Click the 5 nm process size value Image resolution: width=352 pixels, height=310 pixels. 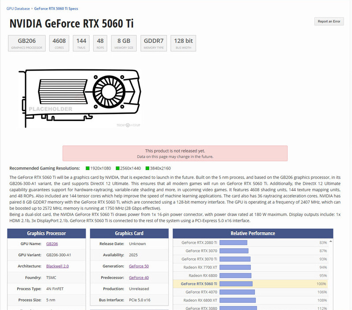point(51,300)
